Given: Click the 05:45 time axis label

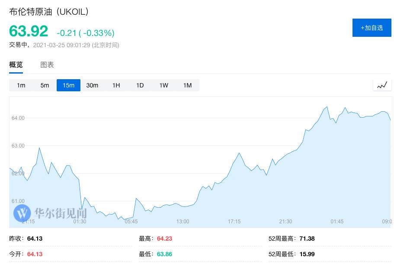Looking at the screenshot, I should 131,221.
